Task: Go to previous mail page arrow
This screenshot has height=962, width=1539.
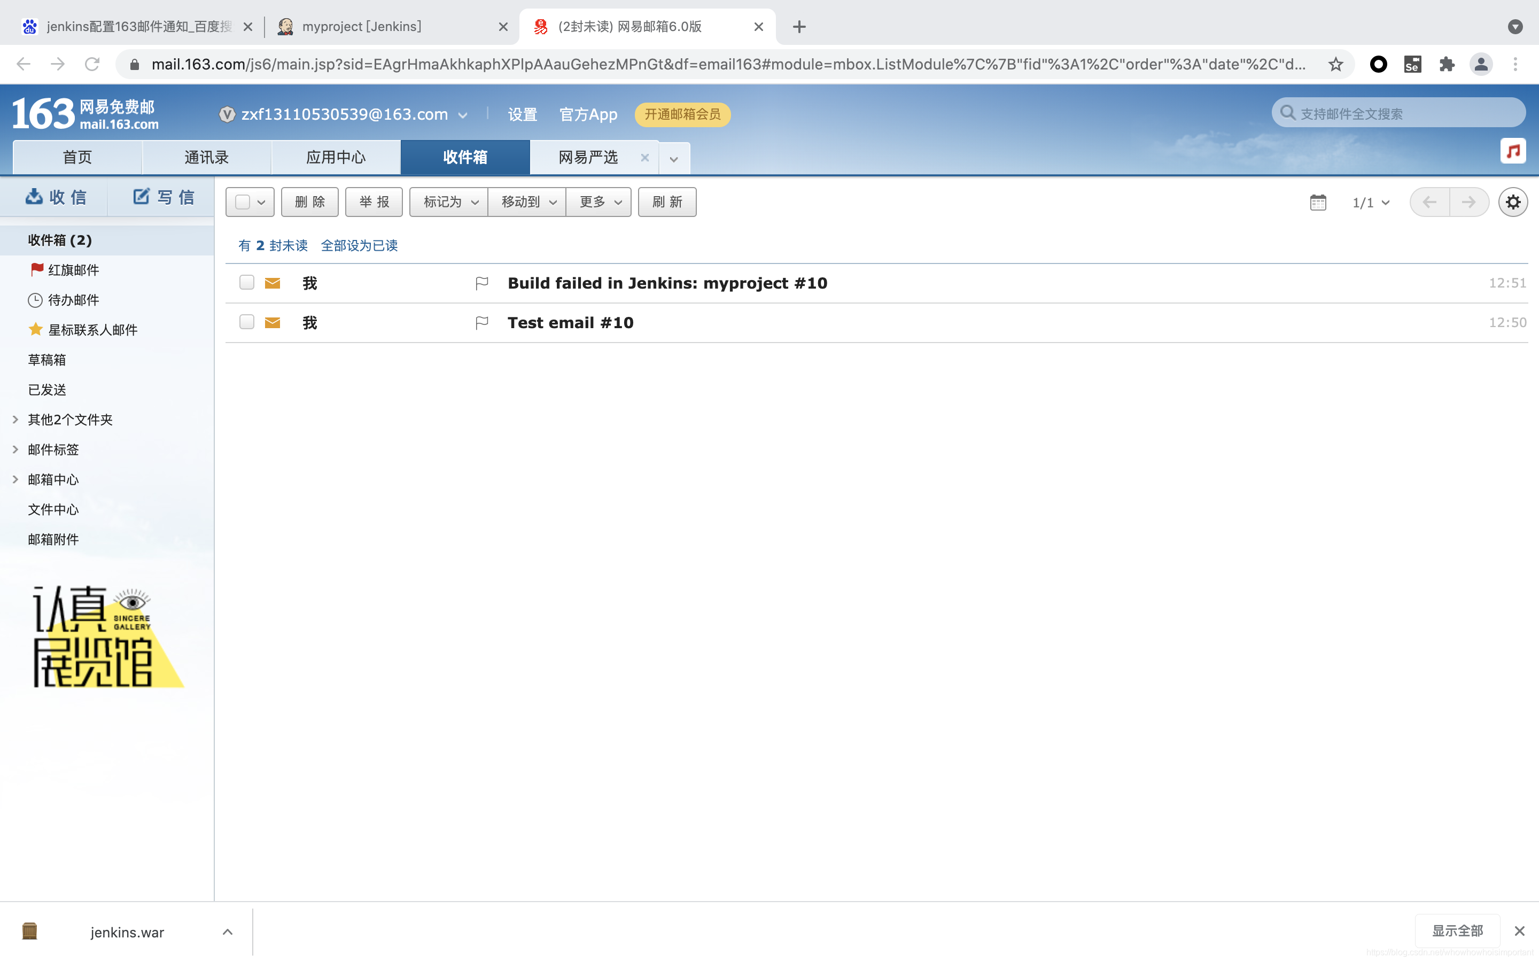Action: [x=1429, y=203]
